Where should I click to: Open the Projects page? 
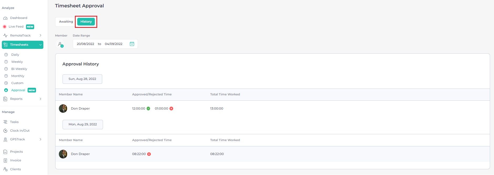(x=16, y=152)
